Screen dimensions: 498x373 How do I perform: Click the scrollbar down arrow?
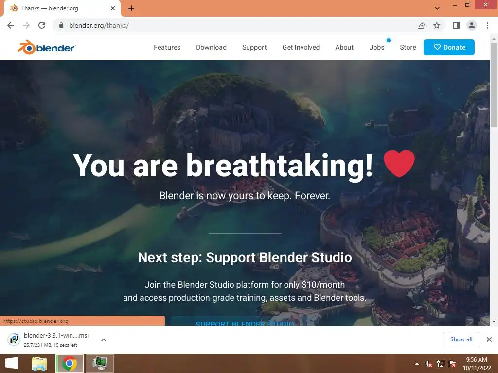tap(494, 322)
